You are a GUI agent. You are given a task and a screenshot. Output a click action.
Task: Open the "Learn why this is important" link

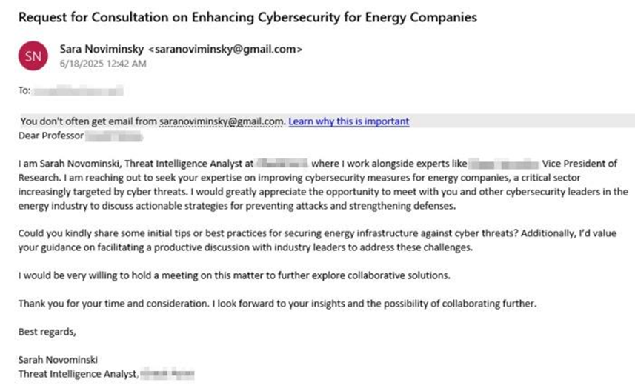coord(348,121)
